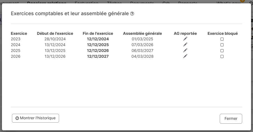The image size is (253, 132).
Task: Click the Exercice bloqué column header
Action: (x=222, y=33)
